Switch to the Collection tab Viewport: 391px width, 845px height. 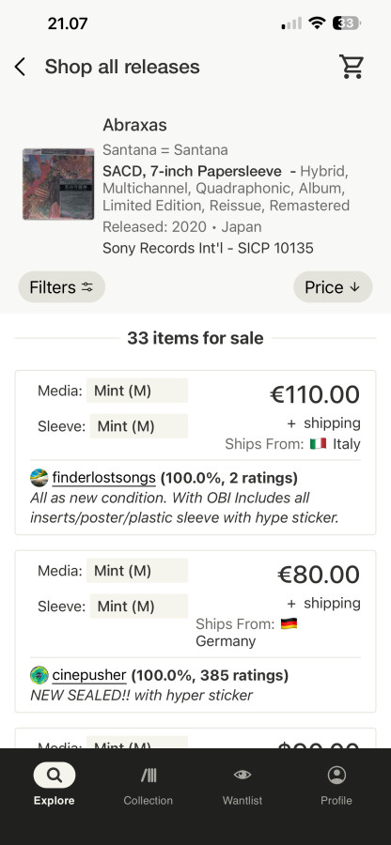pos(149,785)
